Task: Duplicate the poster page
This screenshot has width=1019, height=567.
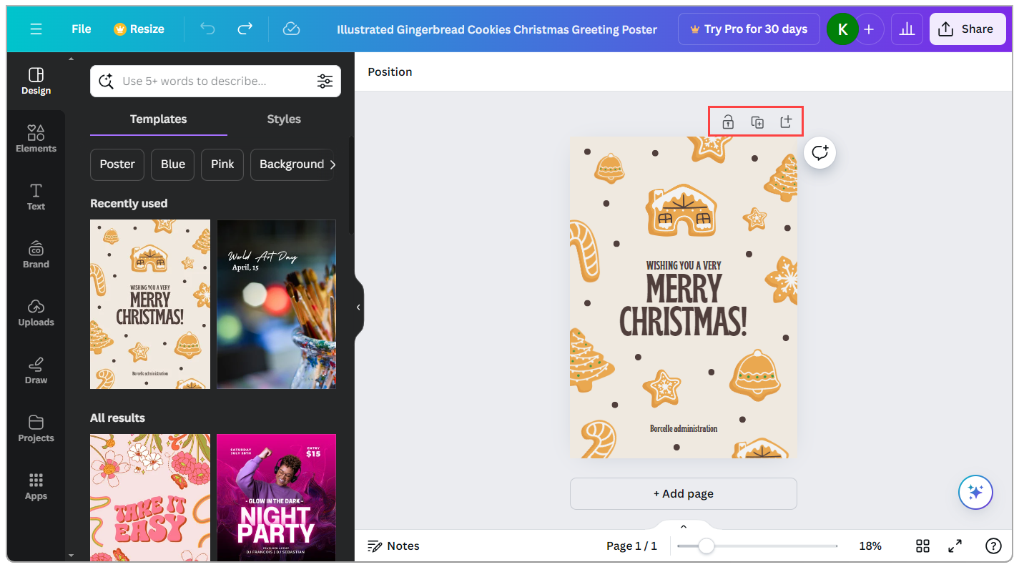Action: (757, 122)
